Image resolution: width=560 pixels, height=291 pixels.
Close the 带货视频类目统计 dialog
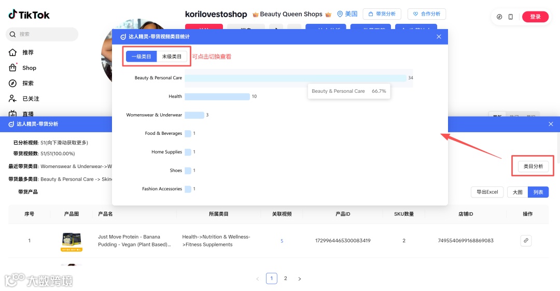click(x=439, y=36)
